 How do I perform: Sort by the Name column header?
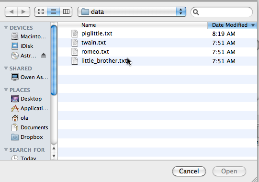133,25
